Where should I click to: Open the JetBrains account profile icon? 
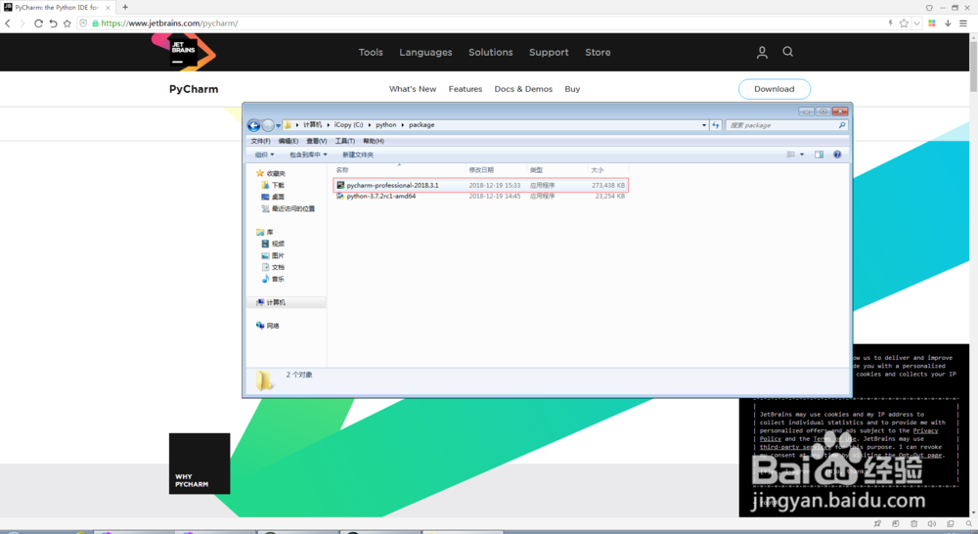point(762,53)
